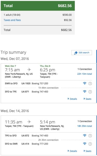Expand Details for the Dec 14 return flight
The width and height of the screenshot is (97, 156).
click(72, 151)
